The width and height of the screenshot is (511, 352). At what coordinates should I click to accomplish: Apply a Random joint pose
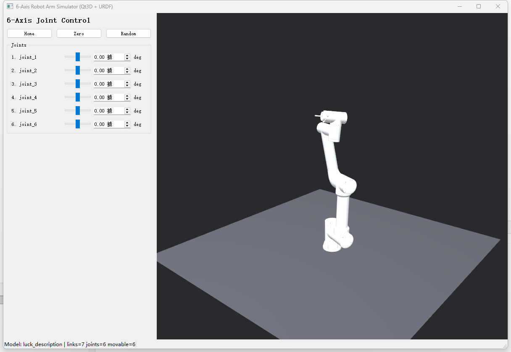point(129,34)
